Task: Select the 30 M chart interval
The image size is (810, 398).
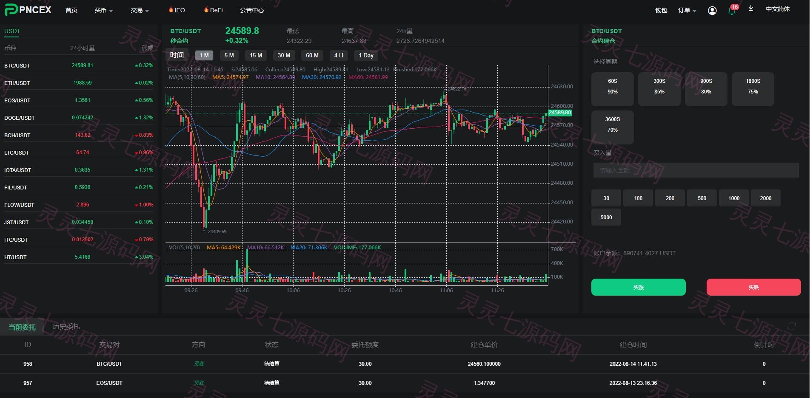Action: click(284, 55)
